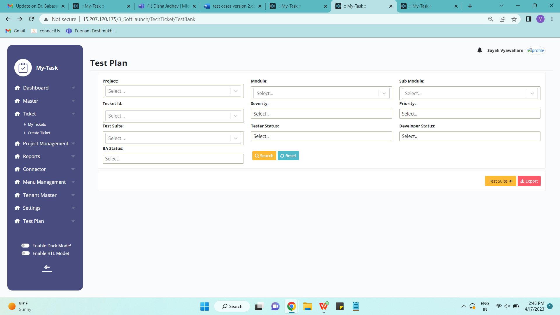Open the Connector sidebar menu
560x315 pixels.
tap(45, 169)
